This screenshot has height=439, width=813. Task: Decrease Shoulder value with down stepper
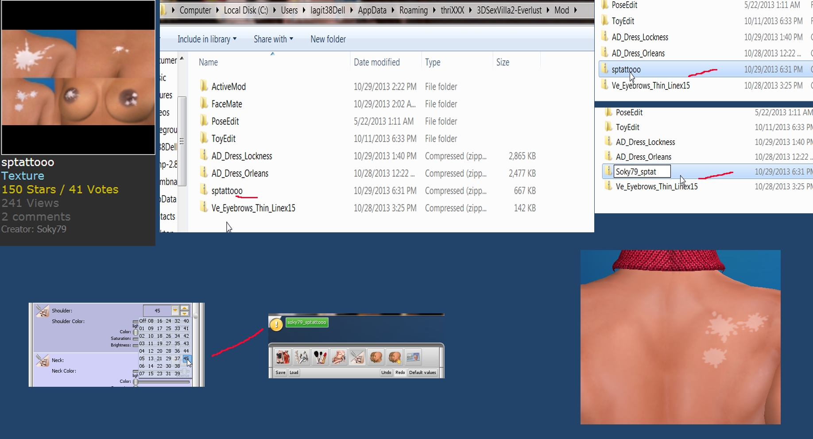click(185, 313)
